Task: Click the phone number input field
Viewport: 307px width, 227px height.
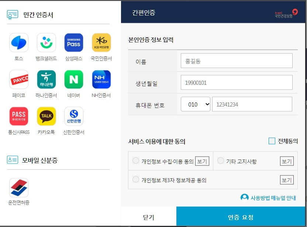Action: pyautogui.click(x=252, y=104)
